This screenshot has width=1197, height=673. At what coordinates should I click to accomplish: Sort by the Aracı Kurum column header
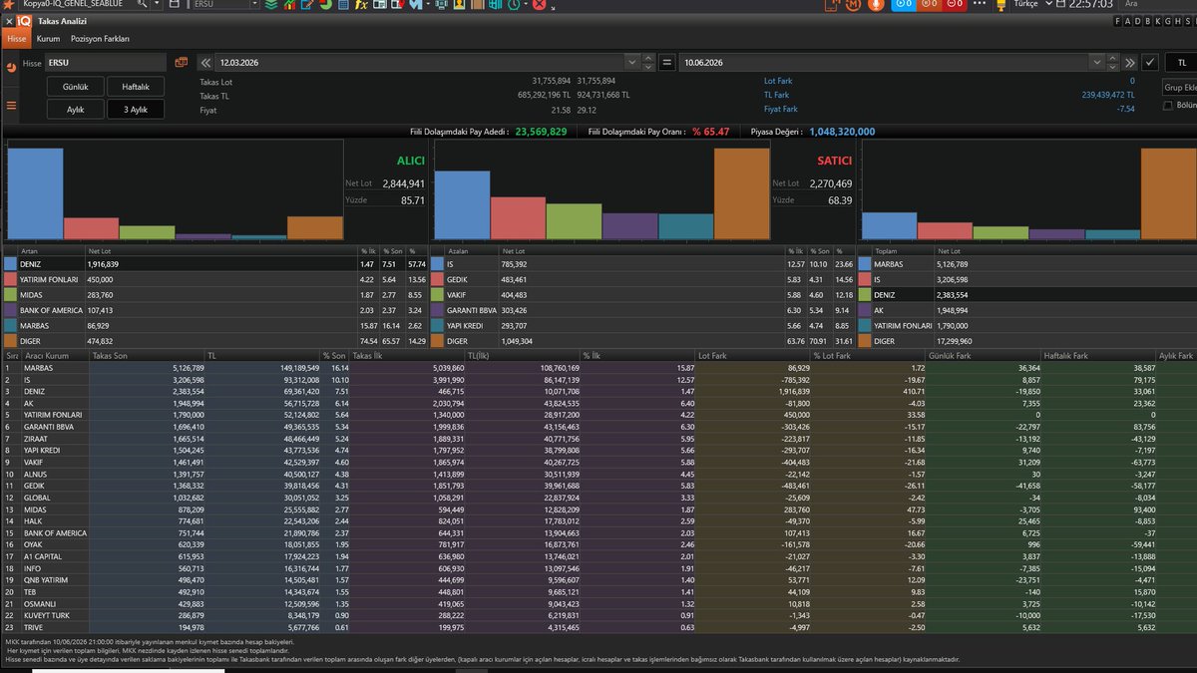coord(57,355)
